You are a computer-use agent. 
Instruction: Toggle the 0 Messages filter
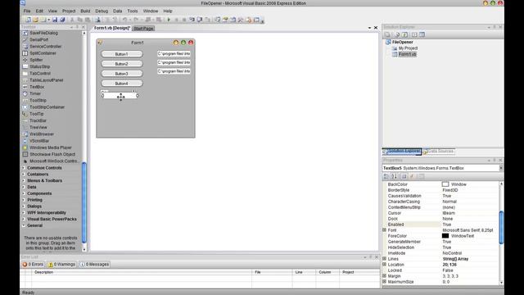(95, 264)
